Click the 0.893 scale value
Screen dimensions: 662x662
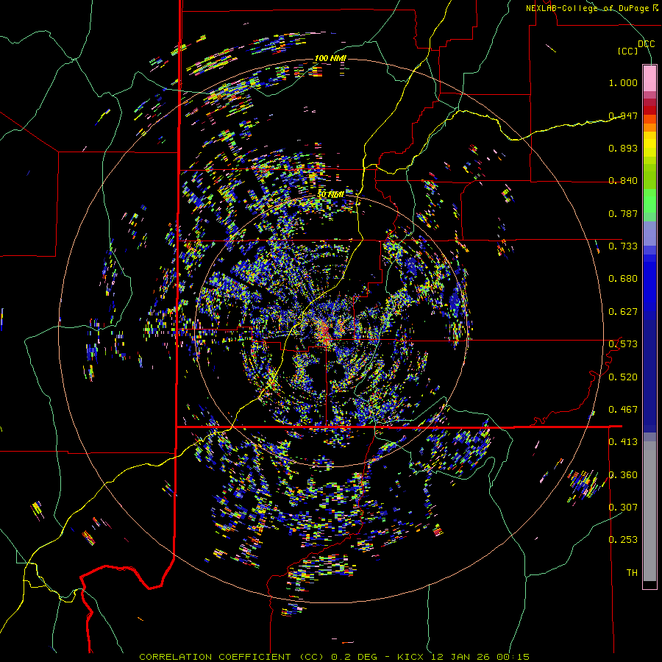(623, 148)
